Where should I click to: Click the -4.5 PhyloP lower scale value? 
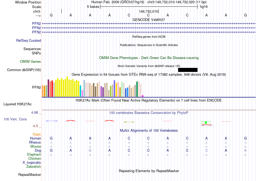(35, 126)
